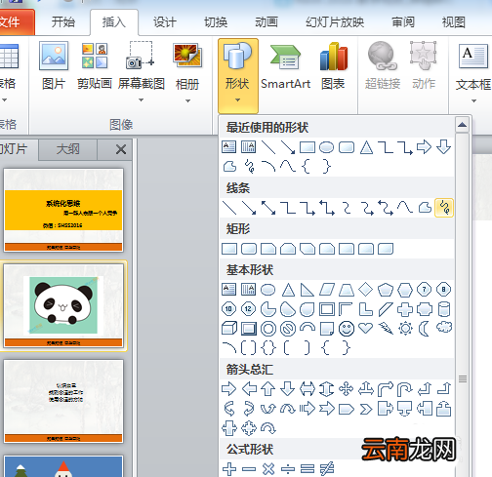The width and height of the screenshot is (492, 477).
Task: Select the Text Box in recently used shapes
Action: tap(228, 147)
